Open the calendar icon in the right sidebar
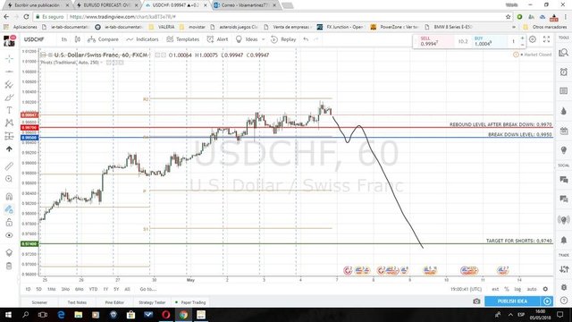Viewport: 572px width, 322px height. [x=564, y=131]
